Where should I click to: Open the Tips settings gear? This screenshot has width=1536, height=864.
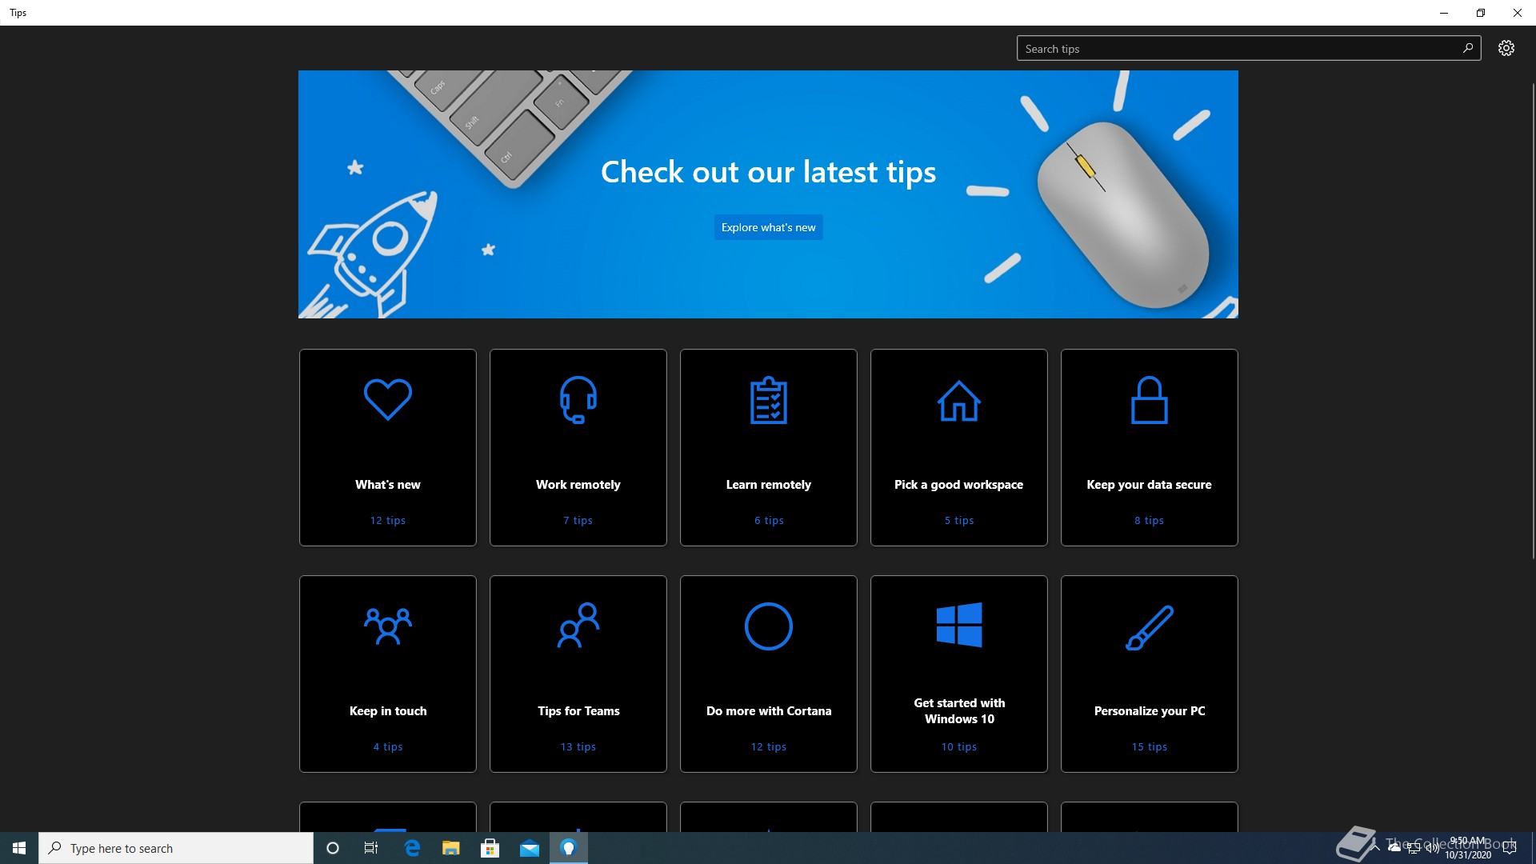[x=1506, y=48]
